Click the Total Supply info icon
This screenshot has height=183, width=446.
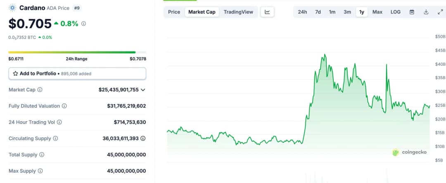point(42,155)
